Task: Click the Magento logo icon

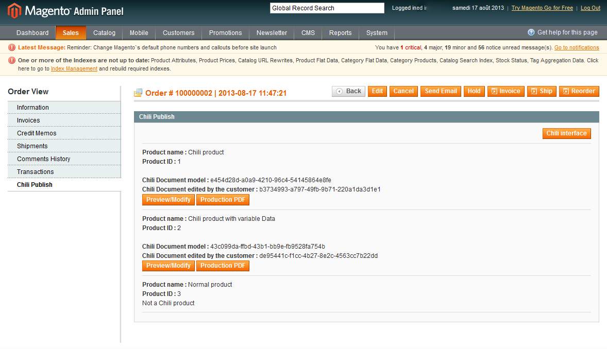Action: [x=14, y=10]
